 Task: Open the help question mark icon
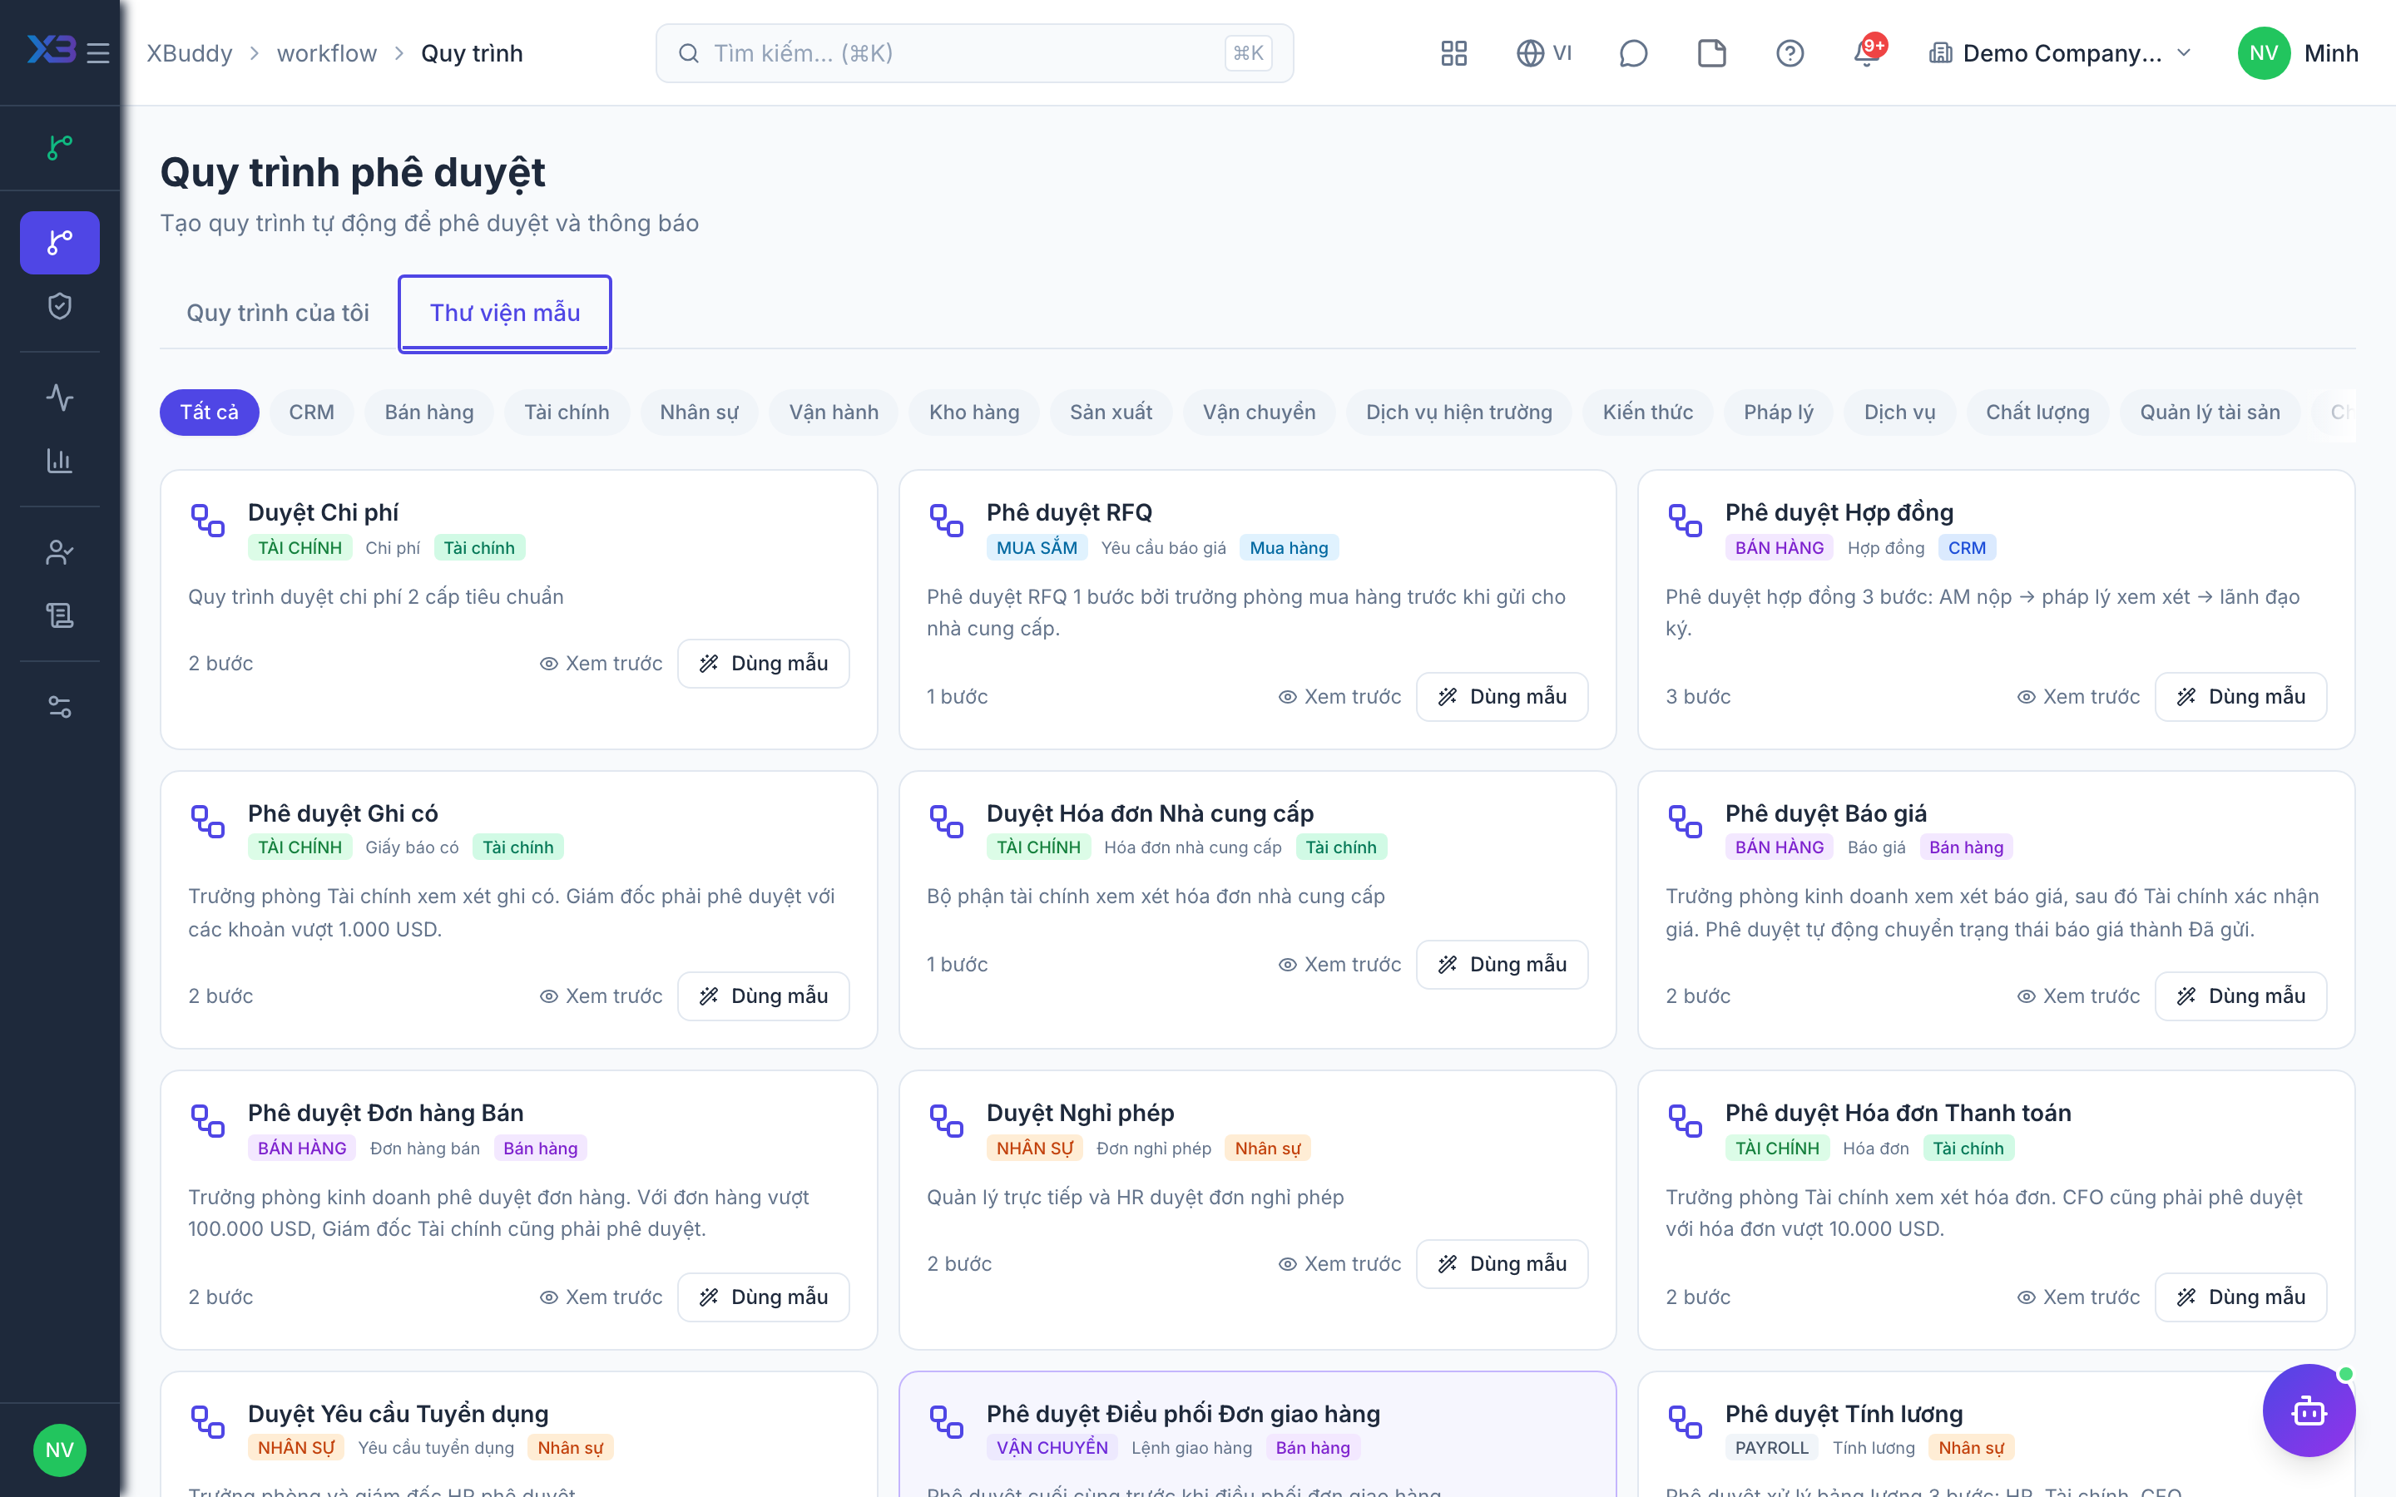coord(1789,52)
